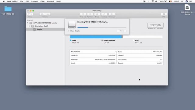195x110 pixels.
Task: Click the volume speaker menu bar icon
Action: [x=156, y=1]
